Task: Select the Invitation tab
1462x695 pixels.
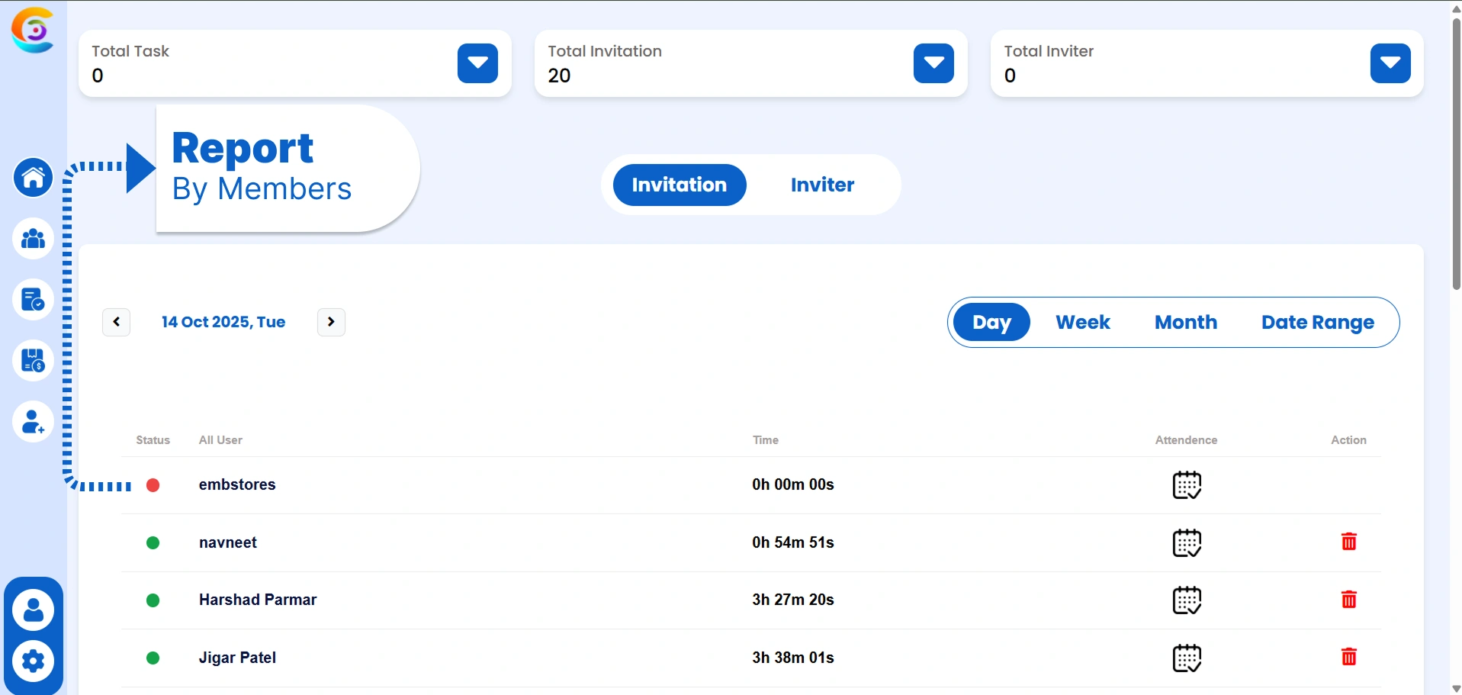Action: [x=679, y=185]
